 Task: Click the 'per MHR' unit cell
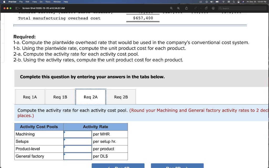coord(110,134)
